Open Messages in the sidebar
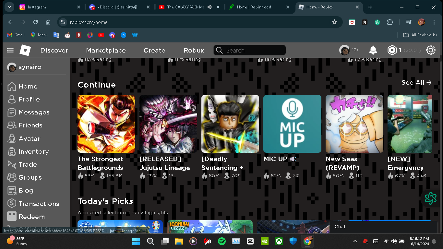The width and height of the screenshot is (443, 249). pos(29,112)
